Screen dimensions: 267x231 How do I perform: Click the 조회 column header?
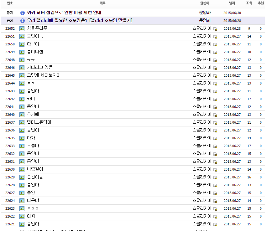point(249,3)
